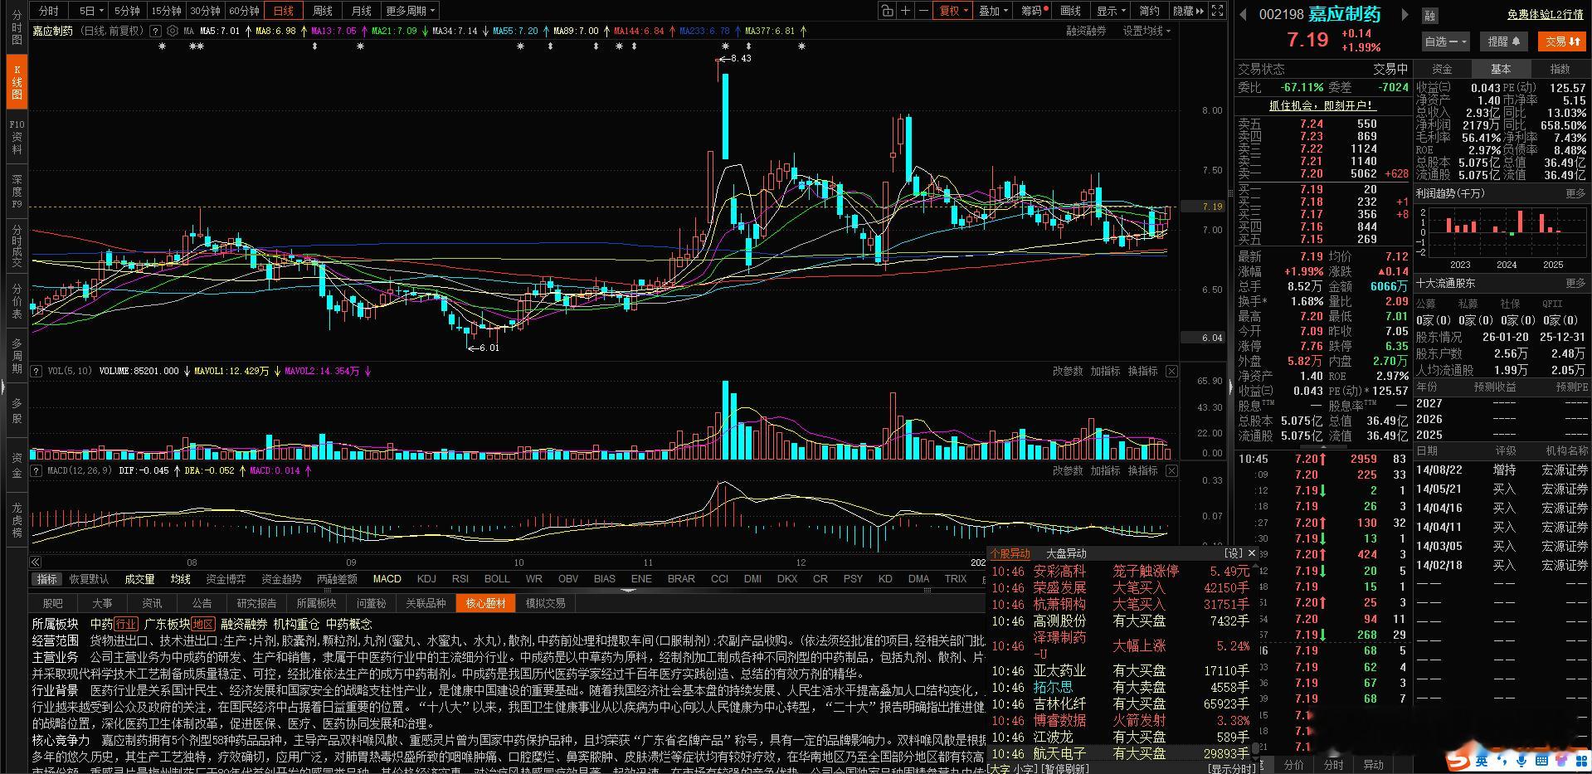Screen dimensions: 1592x774
Task: Switch IME English/Chinese mode
Action: click(1482, 760)
